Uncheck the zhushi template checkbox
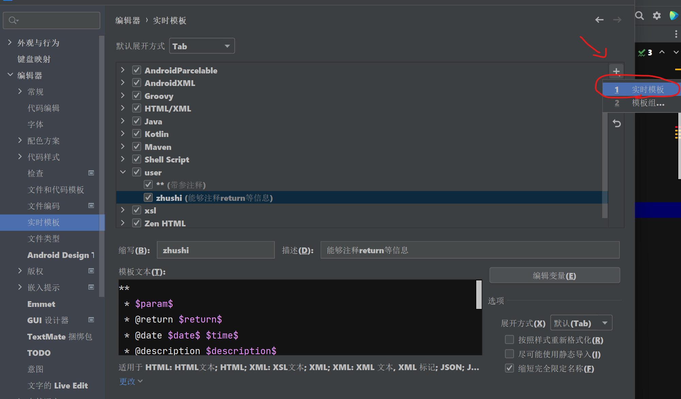This screenshot has height=399, width=681. point(148,197)
